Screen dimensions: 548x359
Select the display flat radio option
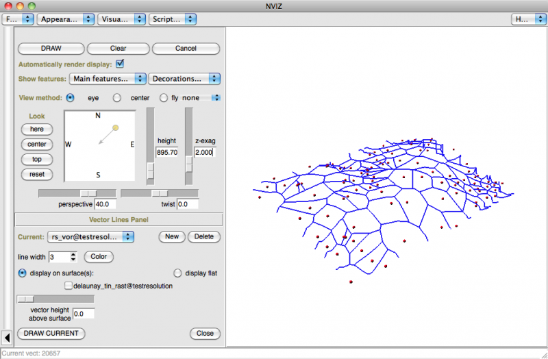[x=179, y=273]
